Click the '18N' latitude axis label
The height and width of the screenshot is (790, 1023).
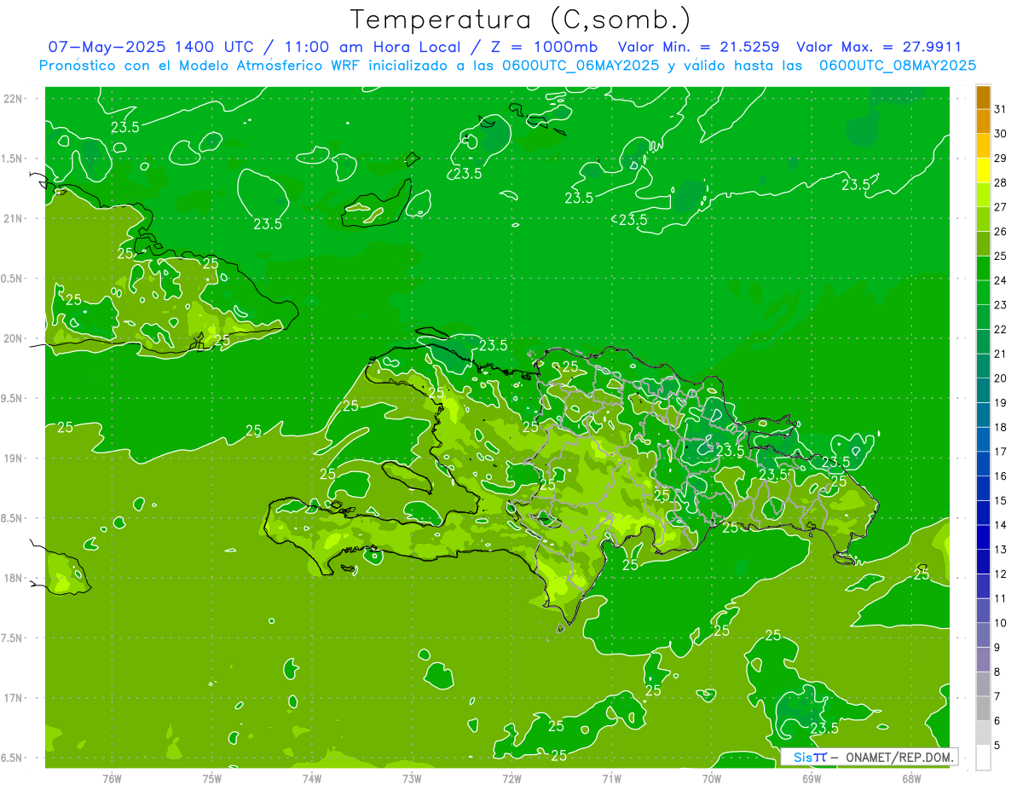13,578
